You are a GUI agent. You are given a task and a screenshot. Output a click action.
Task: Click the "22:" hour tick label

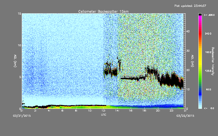tap(172, 111)
